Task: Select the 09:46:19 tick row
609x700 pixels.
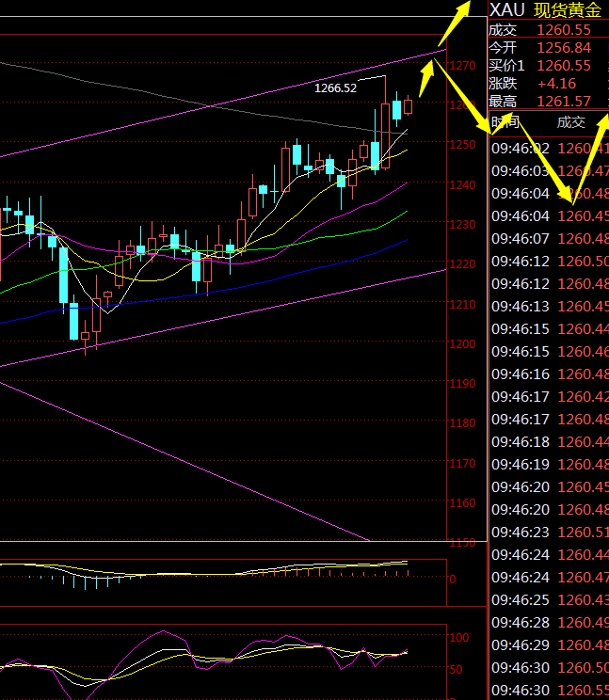Action: pyautogui.click(x=550, y=464)
